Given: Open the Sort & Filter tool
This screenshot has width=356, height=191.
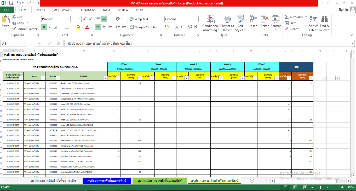Looking at the screenshot, I should (x=313, y=24).
